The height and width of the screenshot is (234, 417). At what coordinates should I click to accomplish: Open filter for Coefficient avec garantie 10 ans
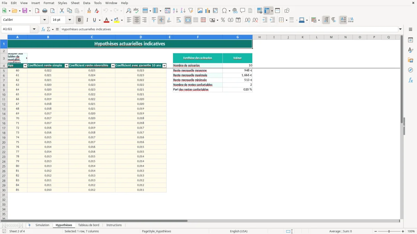[164, 66]
